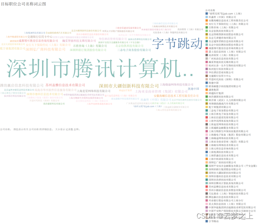Click 南昌健新科技有限公司 in the word cloud
The image size is (259, 223).
pos(54,104)
